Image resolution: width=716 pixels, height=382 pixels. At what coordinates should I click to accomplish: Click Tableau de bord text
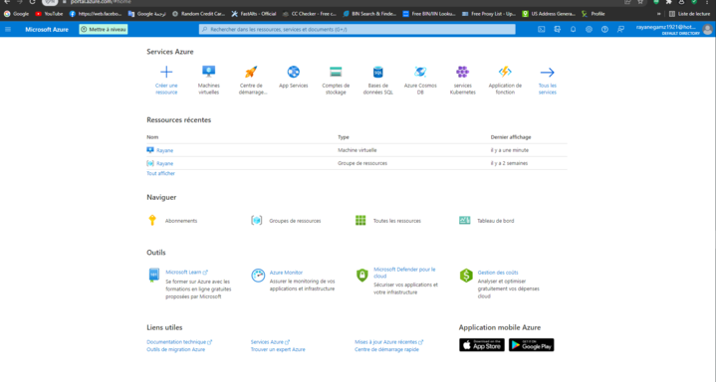(x=496, y=221)
